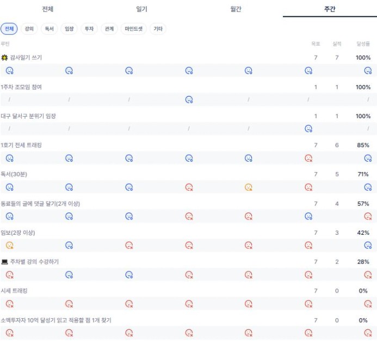The width and height of the screenshot is (377, 341).
Task: Click the orange face icon in the 임보(2장 이상) row
Action: [9, 245]
